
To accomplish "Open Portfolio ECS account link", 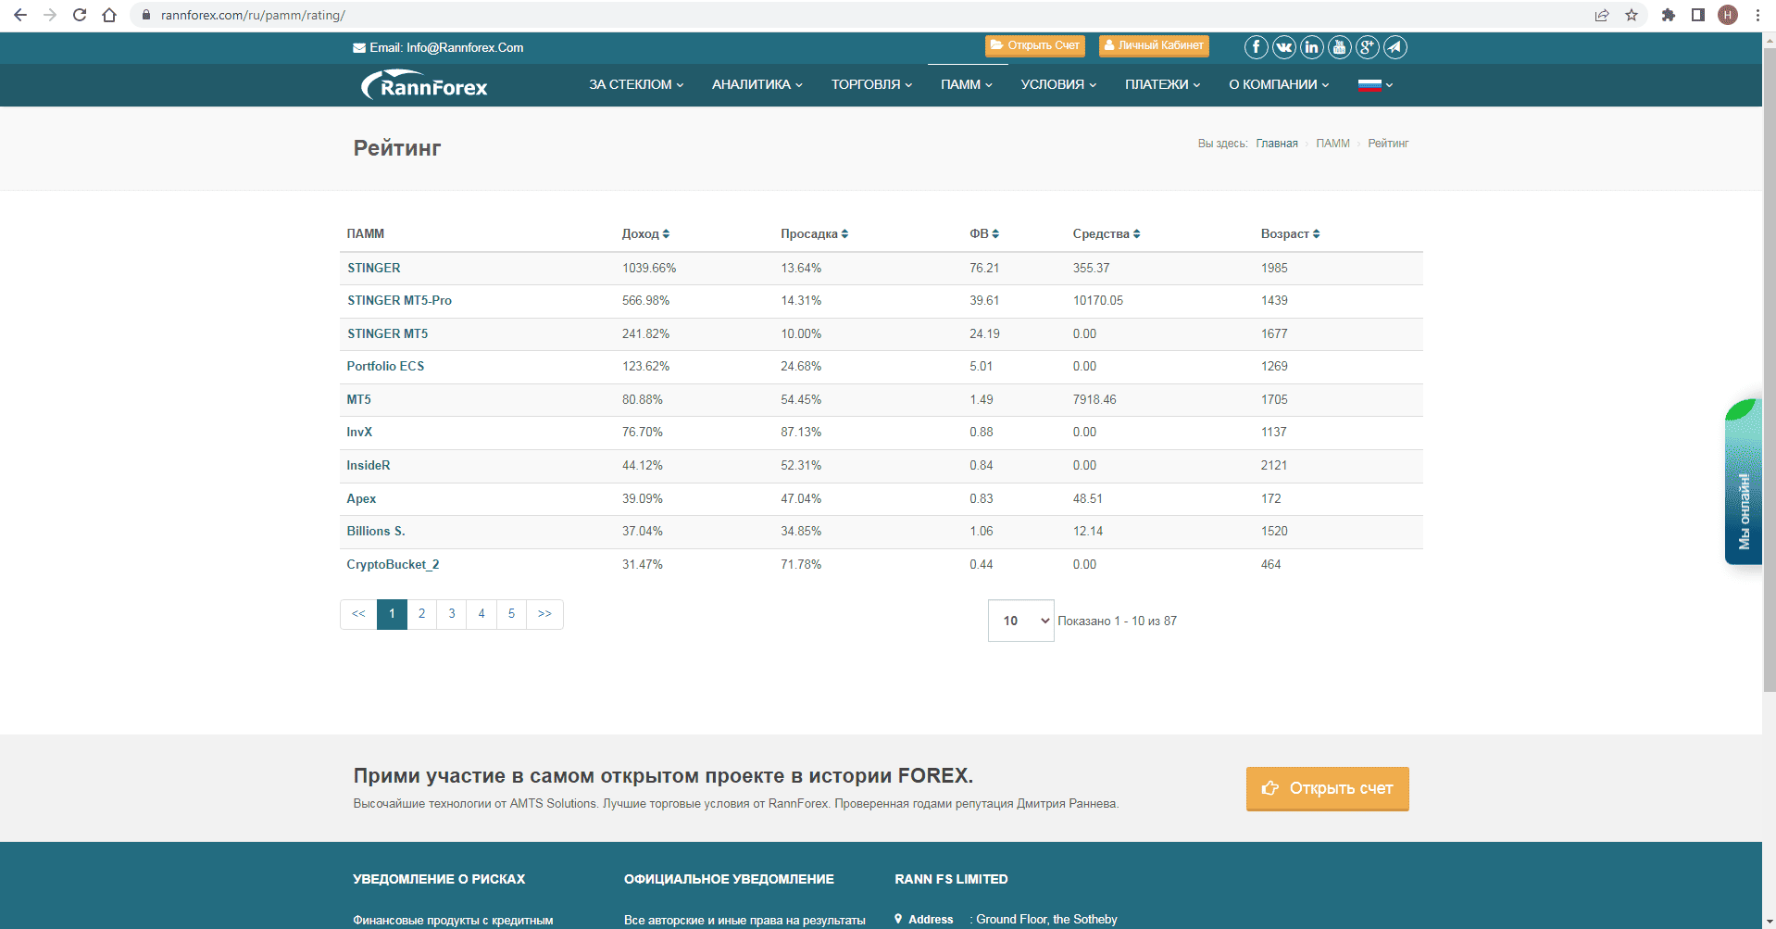I will [385, 367].
